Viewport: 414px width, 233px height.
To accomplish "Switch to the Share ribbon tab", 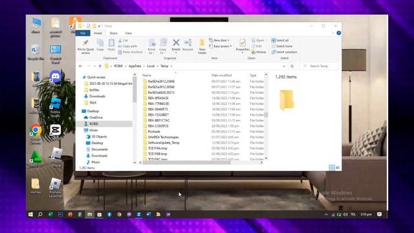I will point(113,33).
